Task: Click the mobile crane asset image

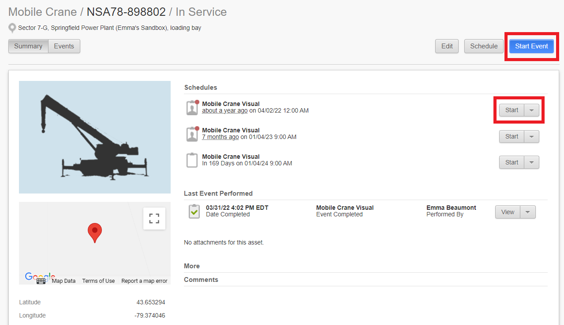Action: click(95, 137)
